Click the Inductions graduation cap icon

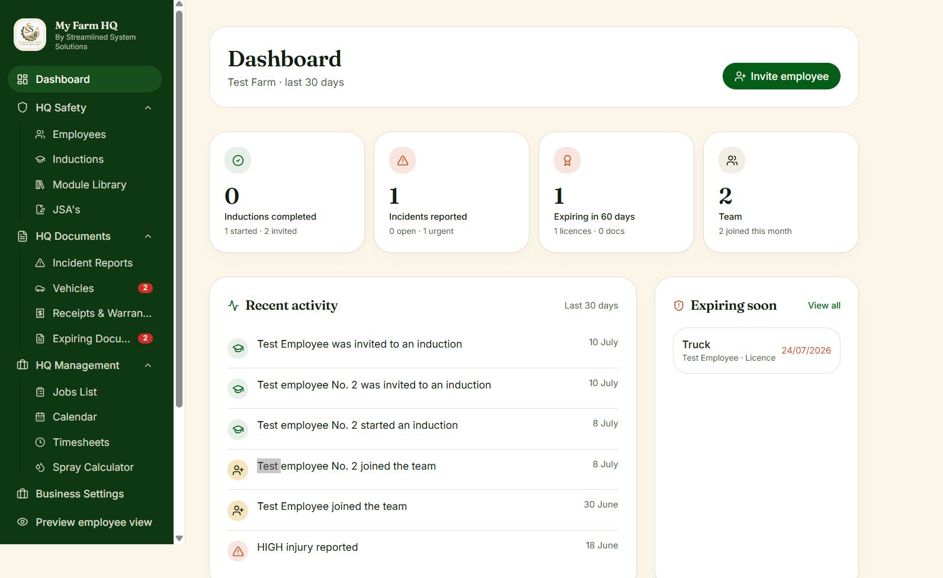(x=40, y=159)
